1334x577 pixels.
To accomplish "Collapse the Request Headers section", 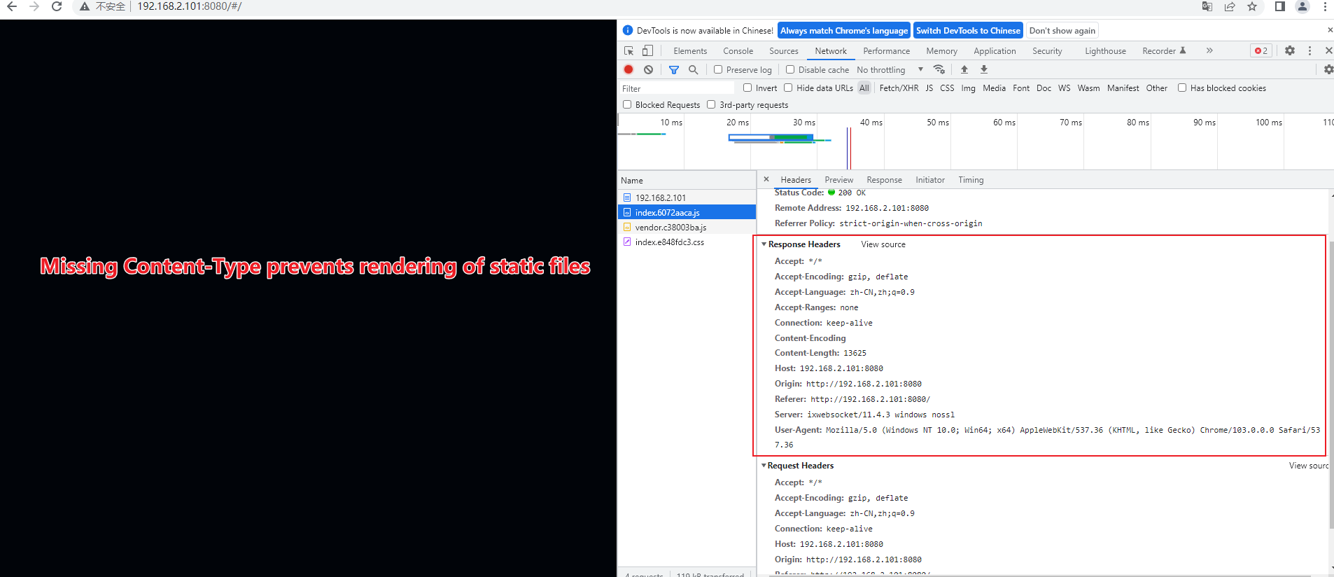I will (764, 466).
